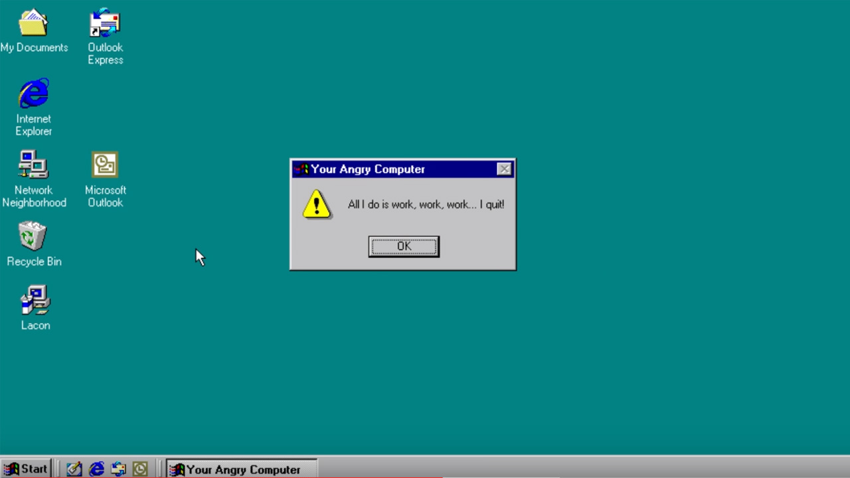
Task: Click the dialog's title bar system icon
Action: click(301, 169)
